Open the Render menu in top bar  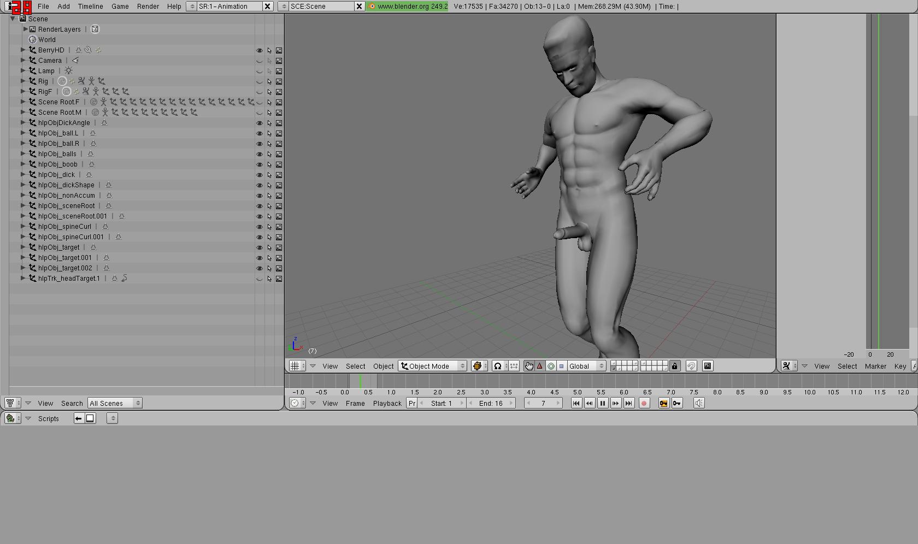coord(148,7)
